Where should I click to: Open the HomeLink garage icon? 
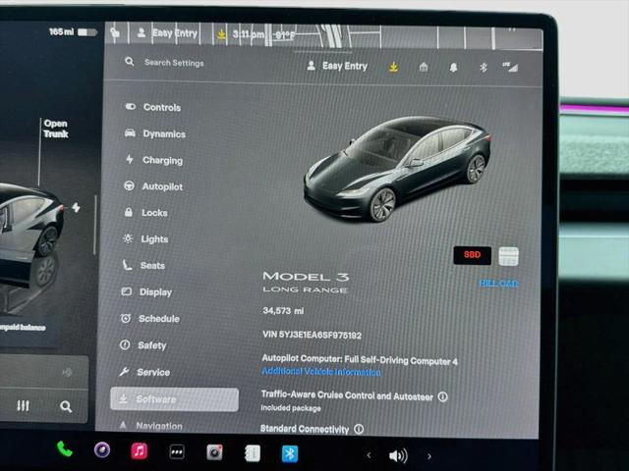(x=424, y=67)
